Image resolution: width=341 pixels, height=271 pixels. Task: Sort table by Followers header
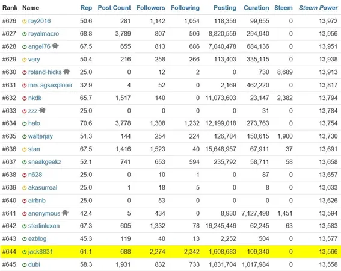point(150,8)
